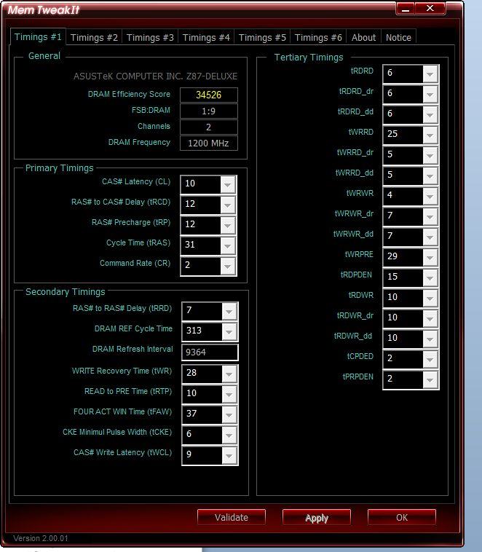
Task: Open the Timings #6 tab
Action: pos(318,37)
